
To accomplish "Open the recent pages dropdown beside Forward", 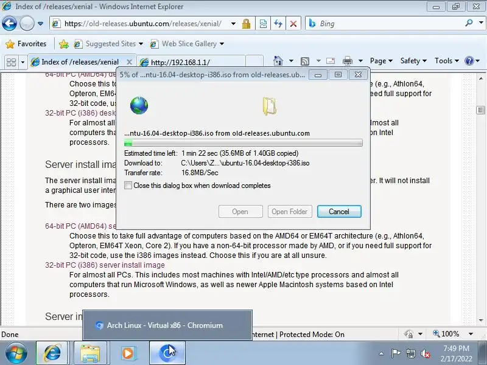I will (x=40, y=24).
